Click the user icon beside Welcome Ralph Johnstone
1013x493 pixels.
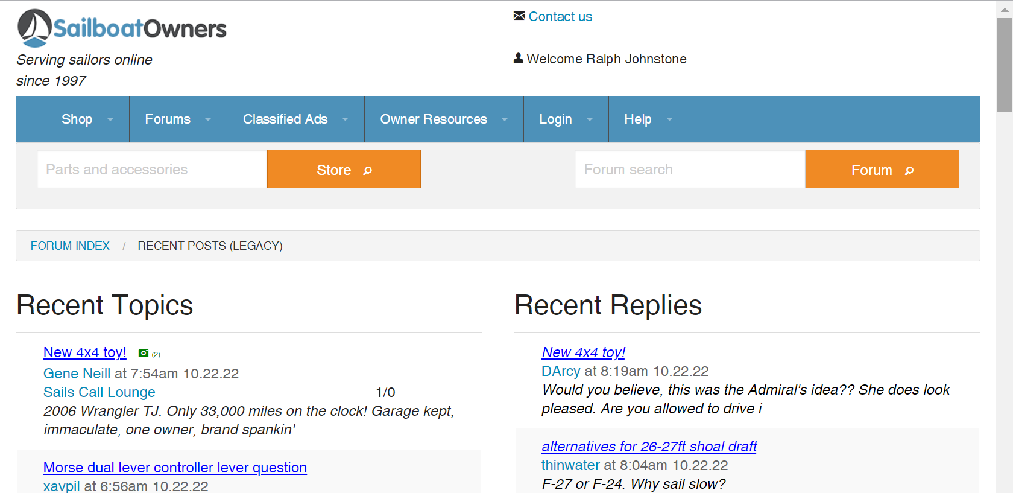pyautogui.click(x=518, y=58)
